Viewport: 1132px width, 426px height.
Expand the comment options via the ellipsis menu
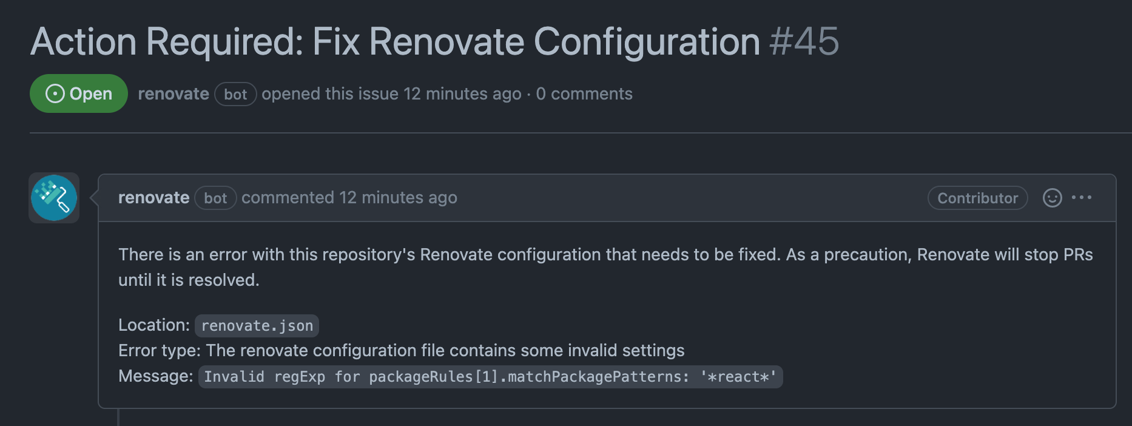click(x=1083, y=197)
